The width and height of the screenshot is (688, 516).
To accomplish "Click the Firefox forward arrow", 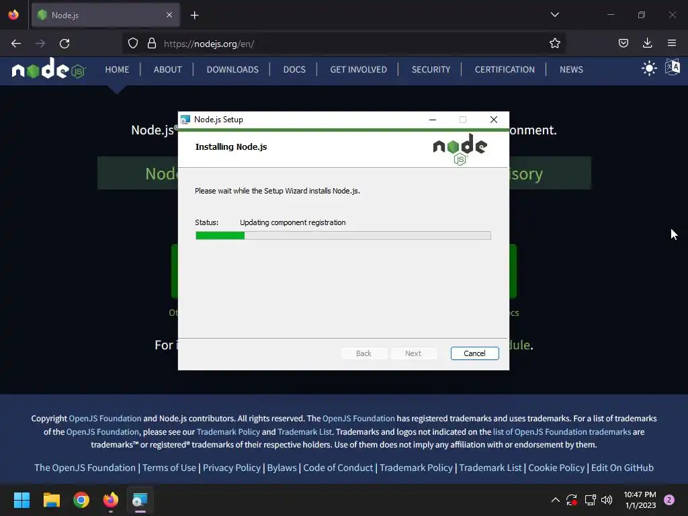I will click(40, 44).
